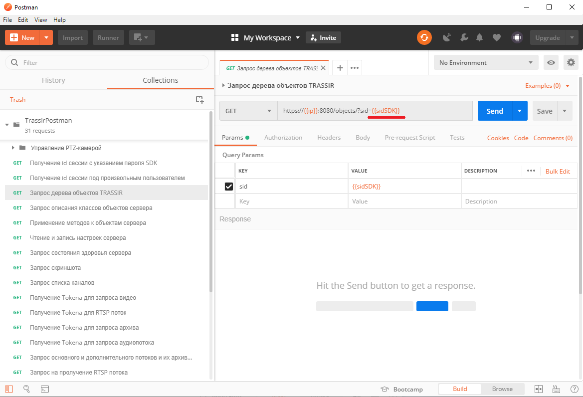Image resolution: width=583 pixels, height=397 pixels.
Task: Switch to Authorization tab
Action: (283, 138)
